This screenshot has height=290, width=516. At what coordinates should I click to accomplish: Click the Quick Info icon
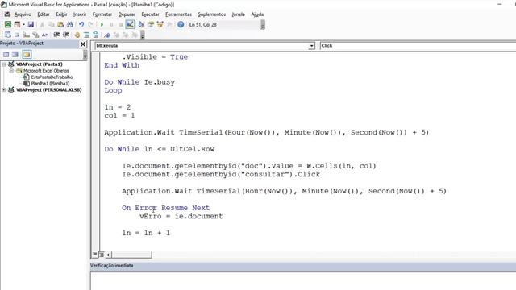(27, 35)
